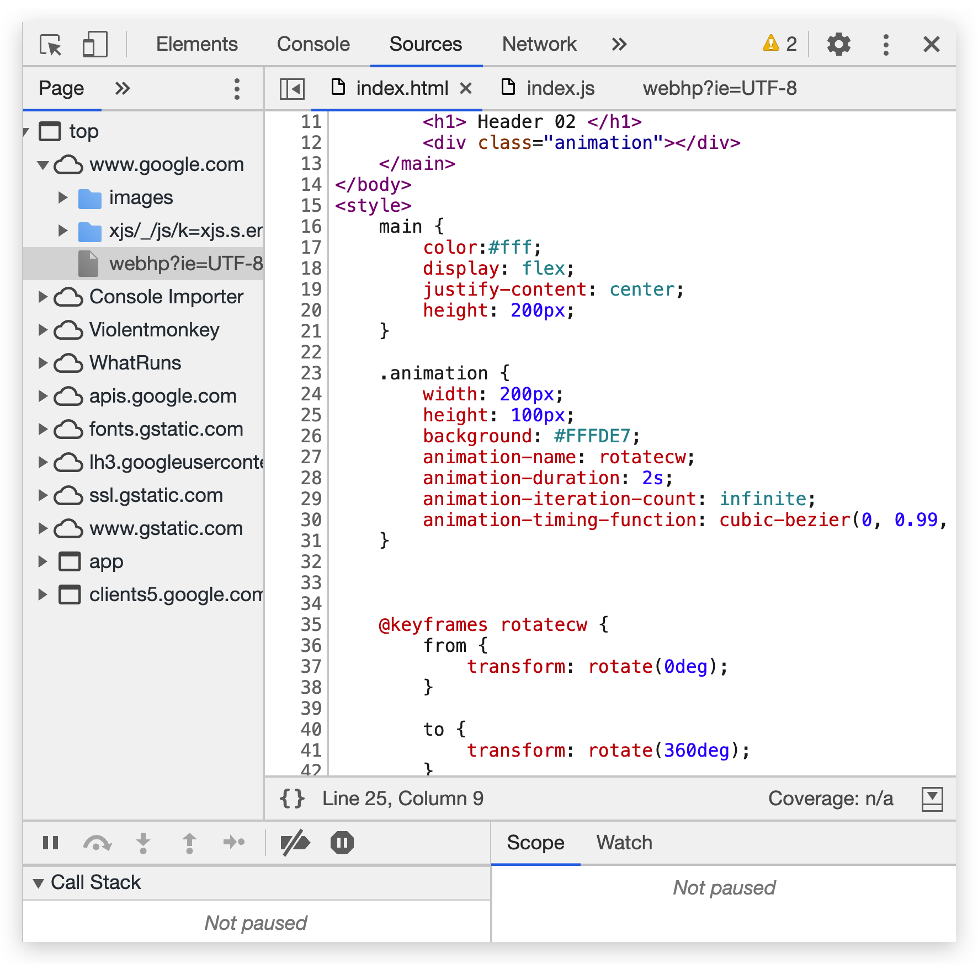Switch to the Network tab
This screenshot has height=964, width=978.
(539, 44)
